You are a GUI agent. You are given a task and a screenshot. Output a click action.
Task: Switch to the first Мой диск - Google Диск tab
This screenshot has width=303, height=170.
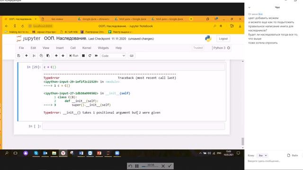click(131, 19)
